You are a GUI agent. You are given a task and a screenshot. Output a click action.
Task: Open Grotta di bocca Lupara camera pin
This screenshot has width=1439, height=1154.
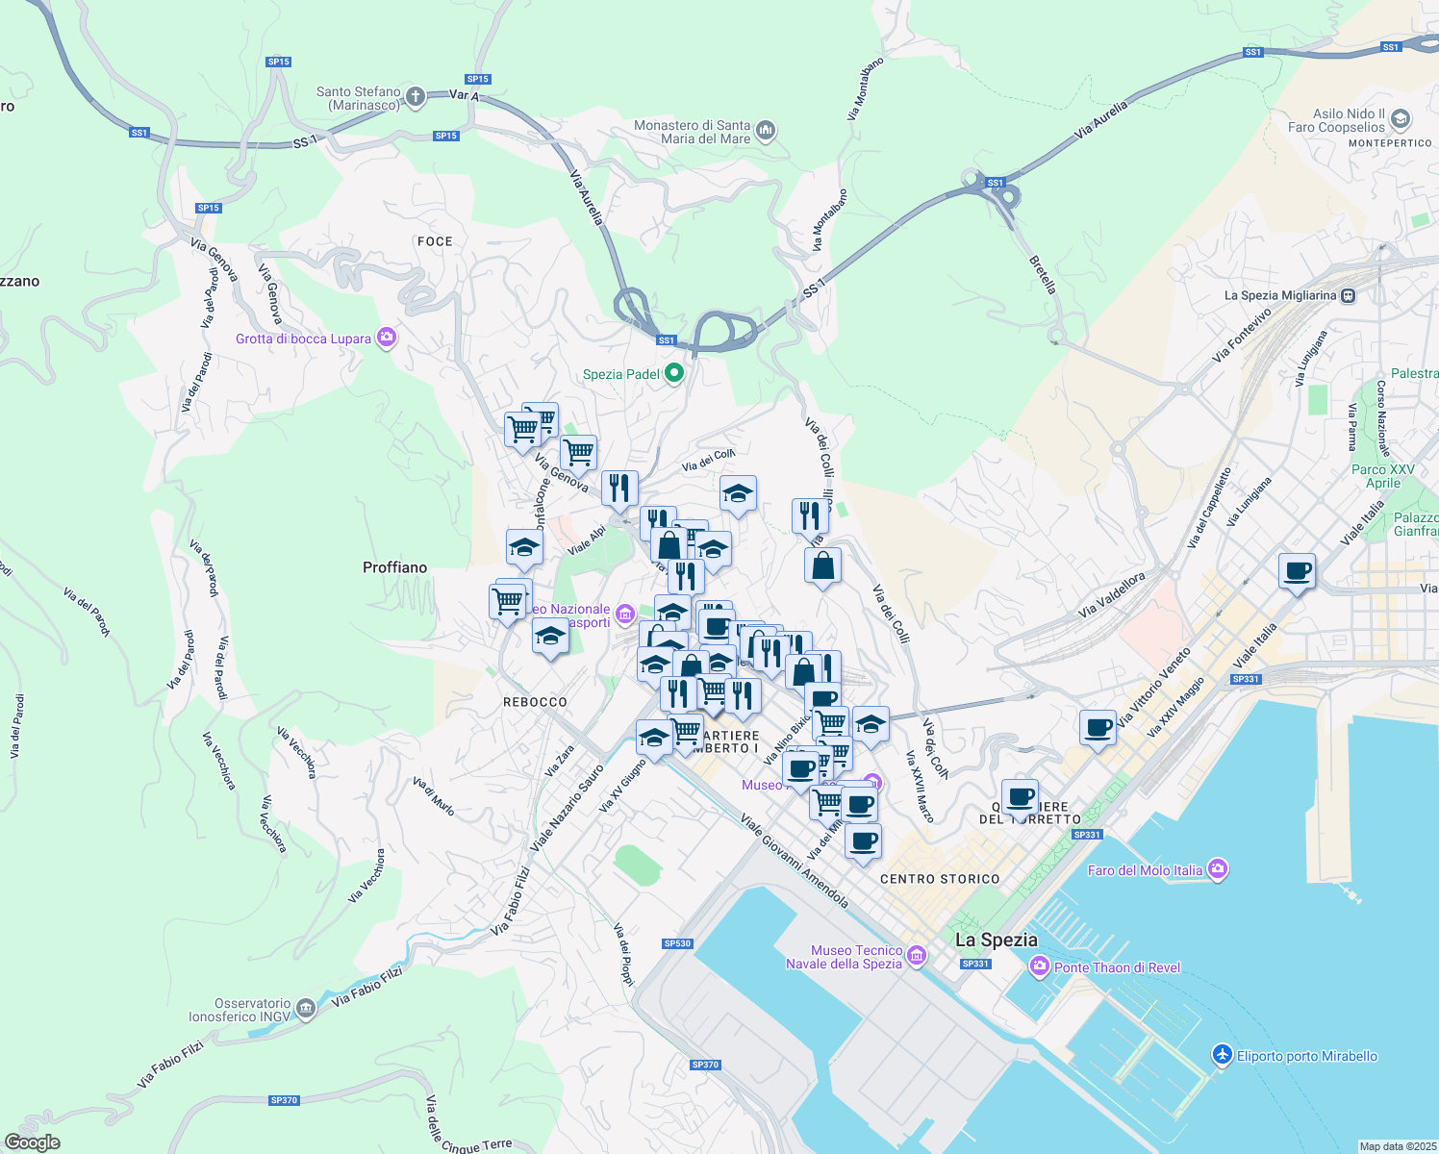tap(387, 338)
